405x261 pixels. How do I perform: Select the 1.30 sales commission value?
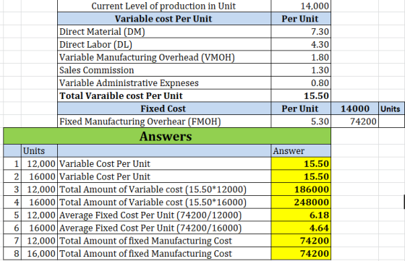click(x=301, y=70)
